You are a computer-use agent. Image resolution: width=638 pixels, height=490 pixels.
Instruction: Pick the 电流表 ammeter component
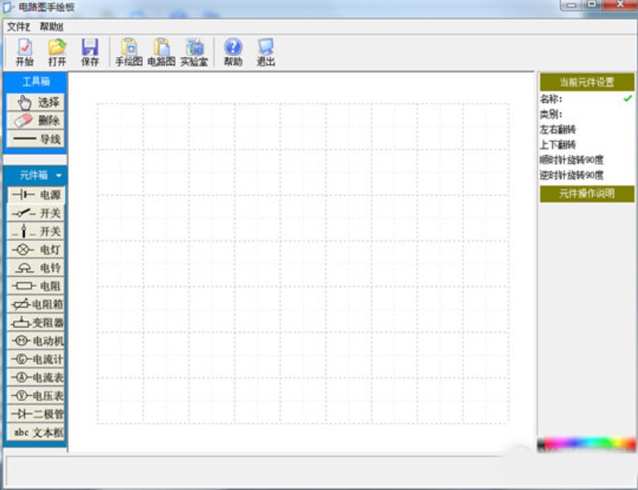36,378
